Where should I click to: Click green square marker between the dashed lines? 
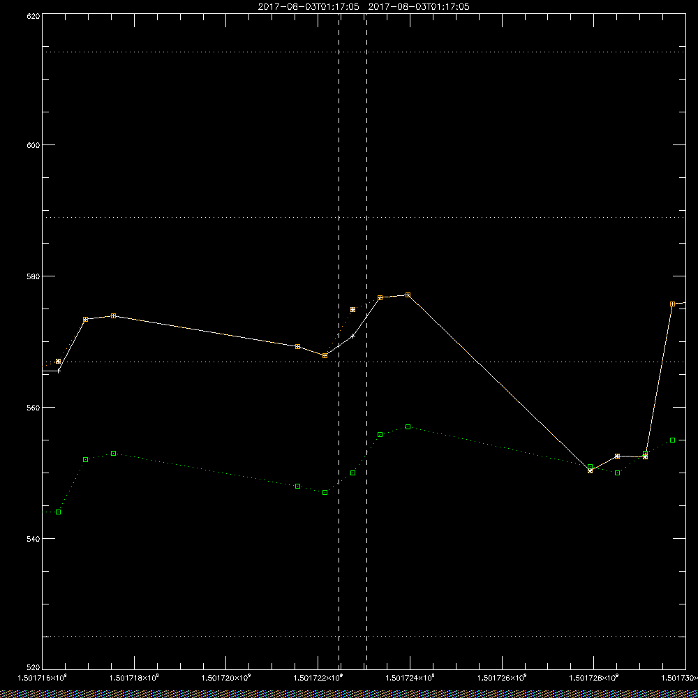tap(353, 473)
